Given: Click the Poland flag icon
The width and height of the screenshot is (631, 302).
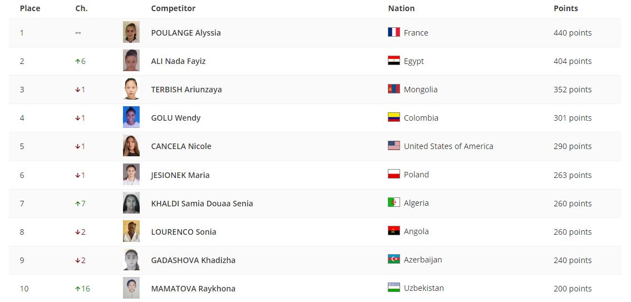Looking at the screenshot, I should pos(393,174).
